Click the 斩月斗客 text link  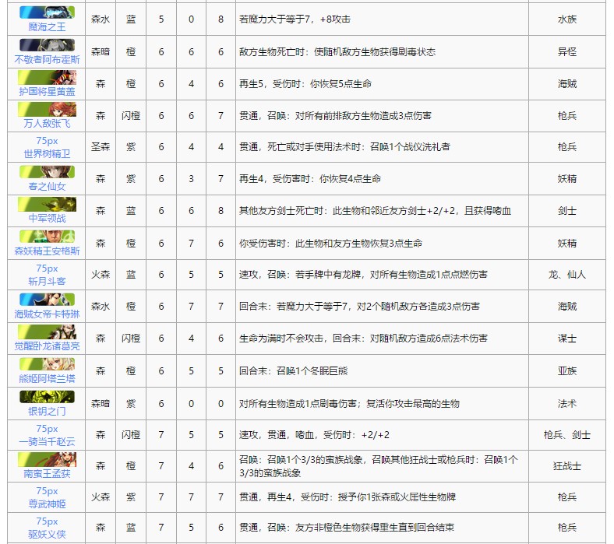[47, 280]
